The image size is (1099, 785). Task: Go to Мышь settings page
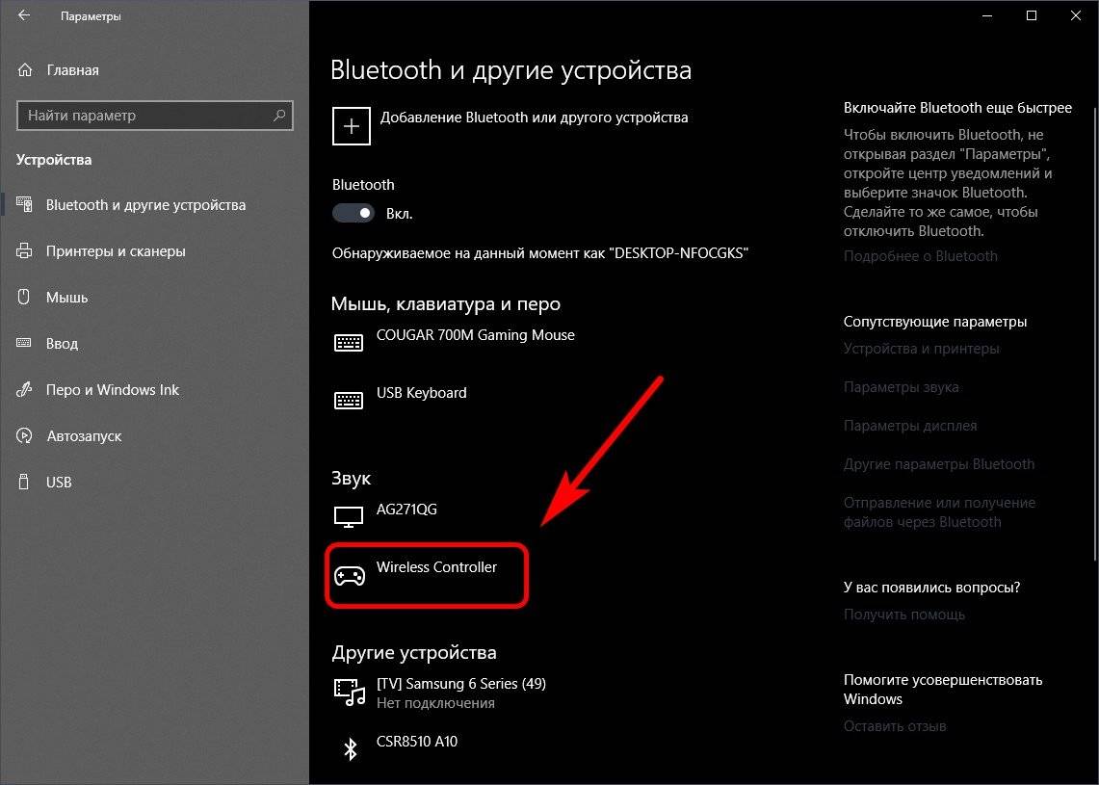coord(66,298)
